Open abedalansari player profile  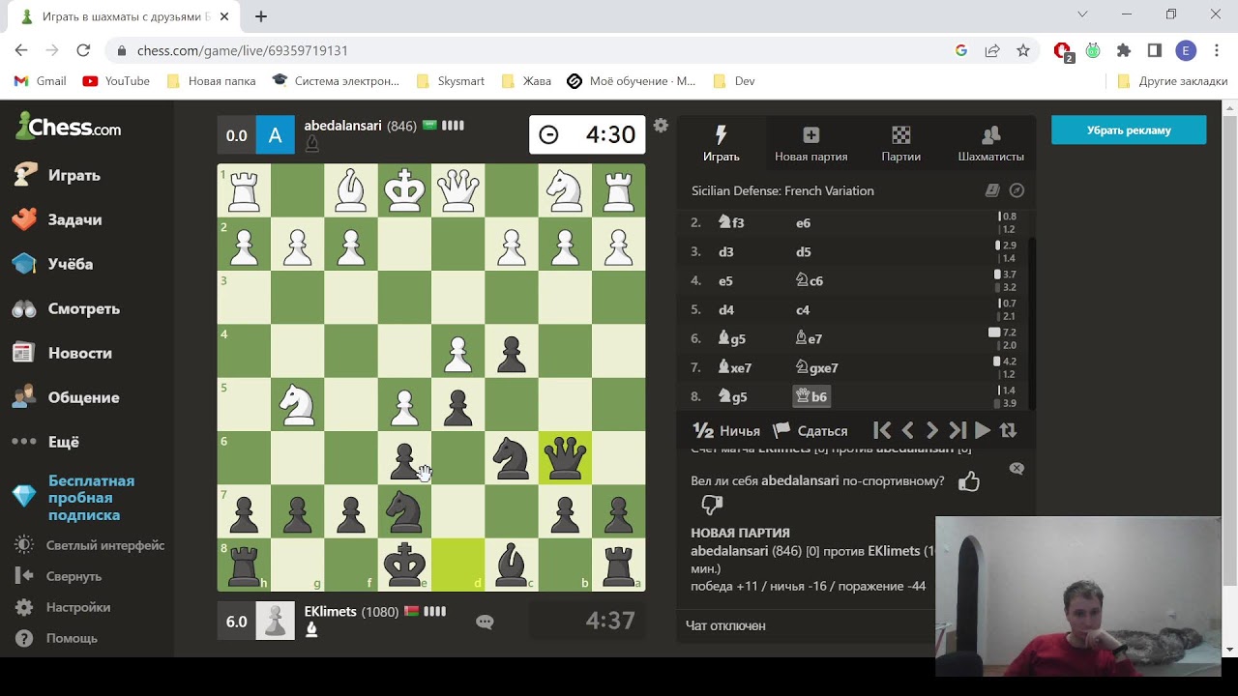[x=342, y=126]
